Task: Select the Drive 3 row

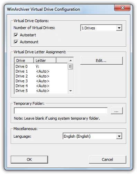Action: (41, 81)
